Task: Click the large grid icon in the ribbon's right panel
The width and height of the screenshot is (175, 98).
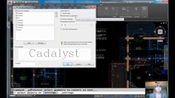Action: (144, 8)
